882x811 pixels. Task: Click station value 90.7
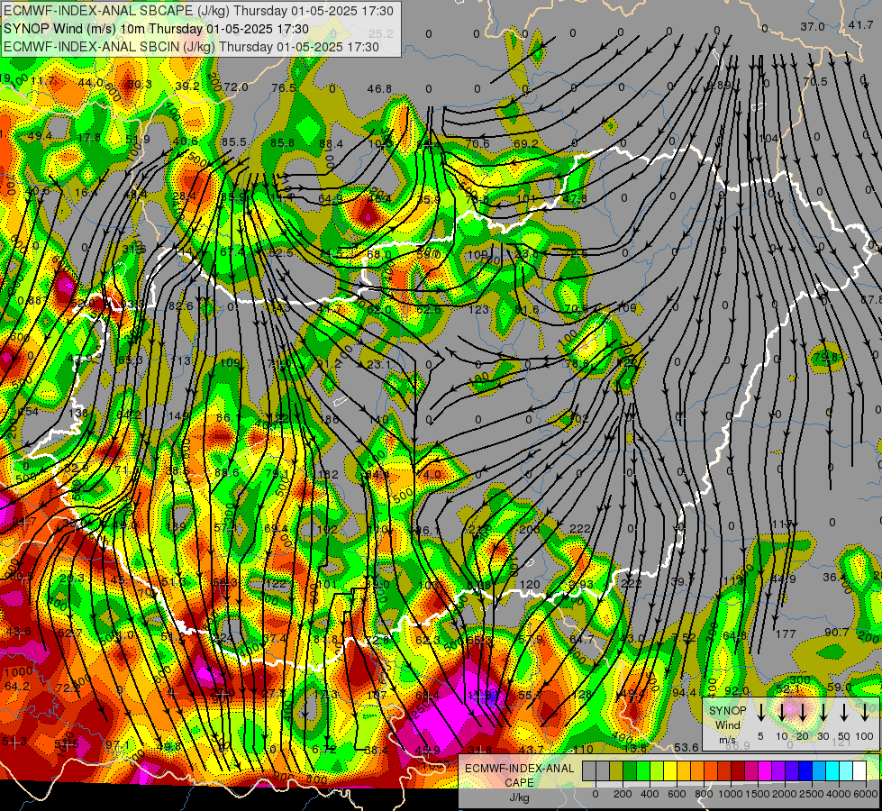tap(836, 633)
